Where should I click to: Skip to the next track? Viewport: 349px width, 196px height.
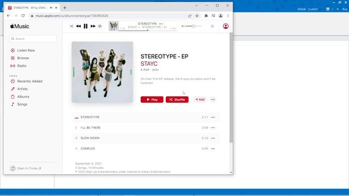[x=93, y=26]
